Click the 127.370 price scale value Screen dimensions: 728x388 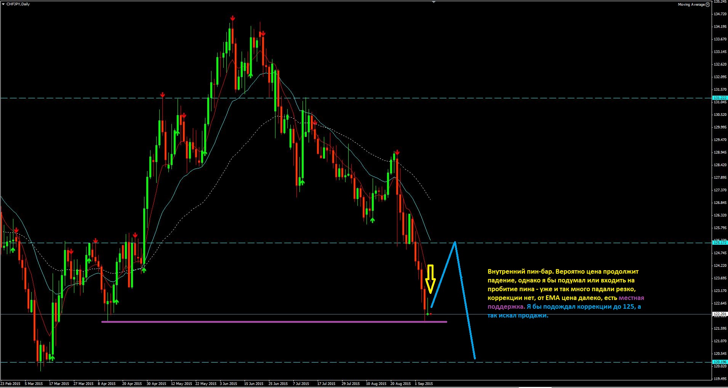[720, 190]
